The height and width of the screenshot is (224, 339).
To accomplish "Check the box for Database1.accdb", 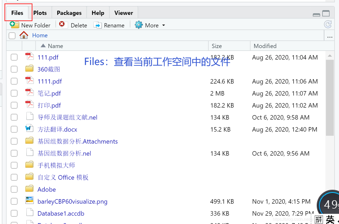I will click(14, 213).
